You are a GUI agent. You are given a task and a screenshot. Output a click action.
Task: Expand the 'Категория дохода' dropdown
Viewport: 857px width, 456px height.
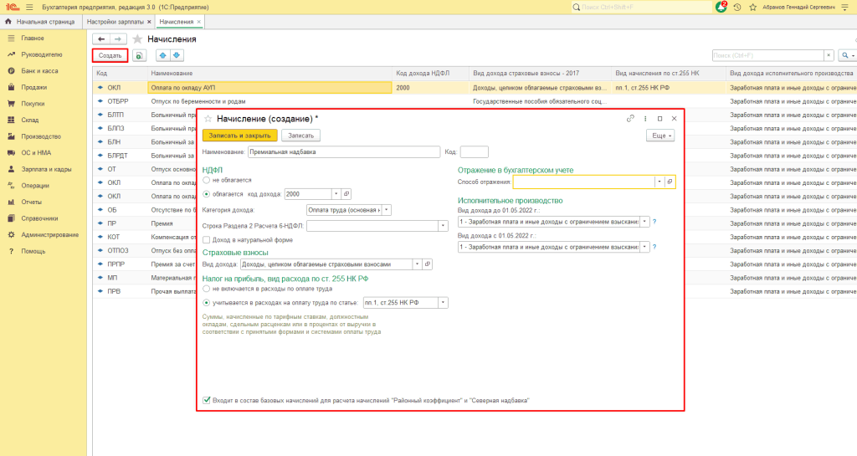pyautogui.click(x=387, y=210)
